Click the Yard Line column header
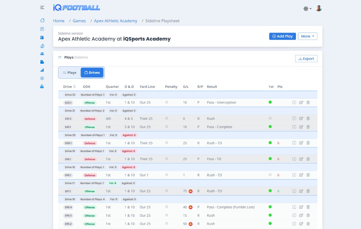 [x=147, y=87]
